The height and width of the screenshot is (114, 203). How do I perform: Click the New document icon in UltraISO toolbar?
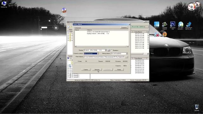[69, 27]
